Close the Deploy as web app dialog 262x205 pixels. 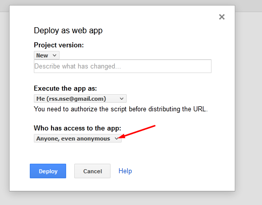222,17
